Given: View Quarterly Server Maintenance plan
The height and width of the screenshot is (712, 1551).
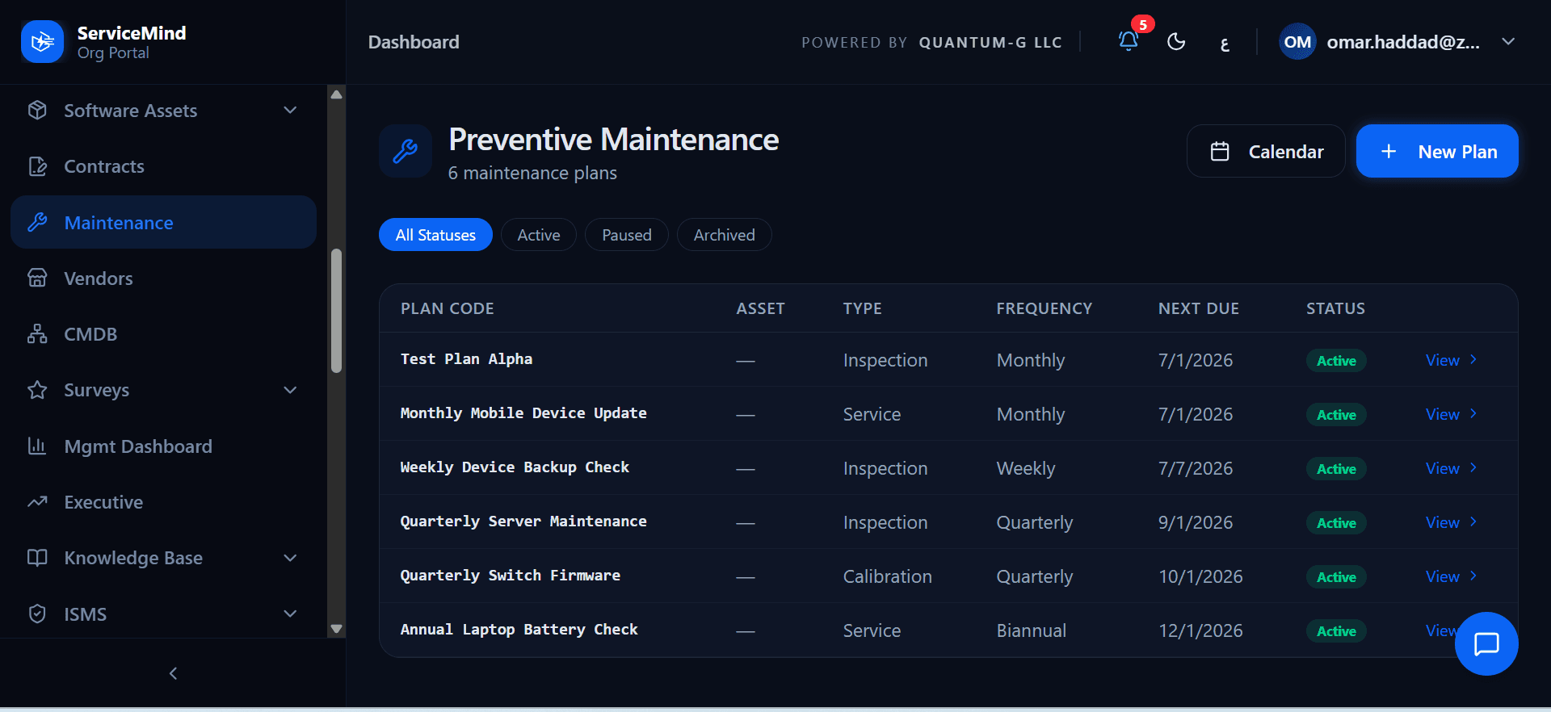Looking at the screenshot, I should [1452, 522].
